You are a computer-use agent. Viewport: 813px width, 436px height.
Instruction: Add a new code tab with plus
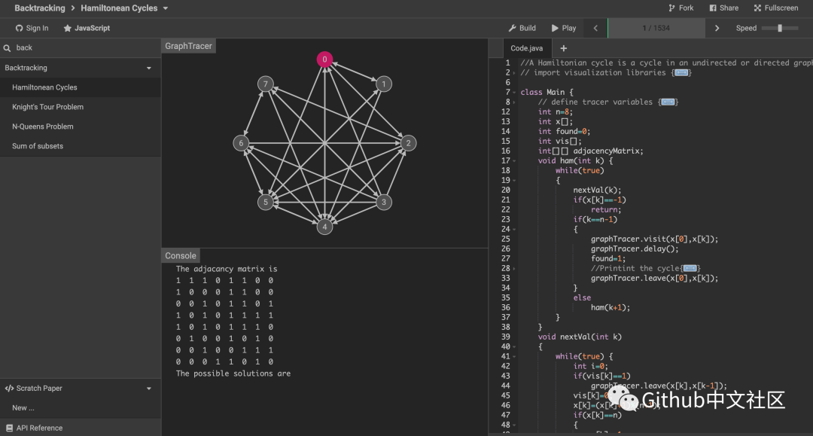562,47
